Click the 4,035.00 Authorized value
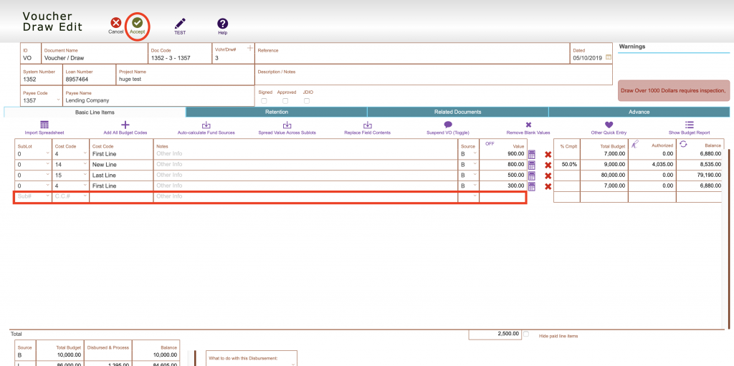Image resolution: width=734 pixels, height=366 pixels. (652, 165)
